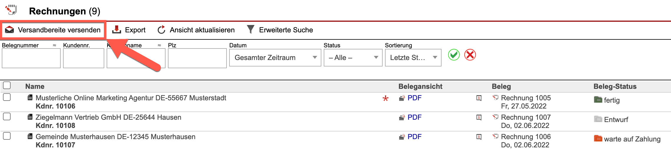Screen dimensions: 671x150
Task: Click the red asterisk on first invoice row
Action: pyautogui.click(x=385, y=99)
